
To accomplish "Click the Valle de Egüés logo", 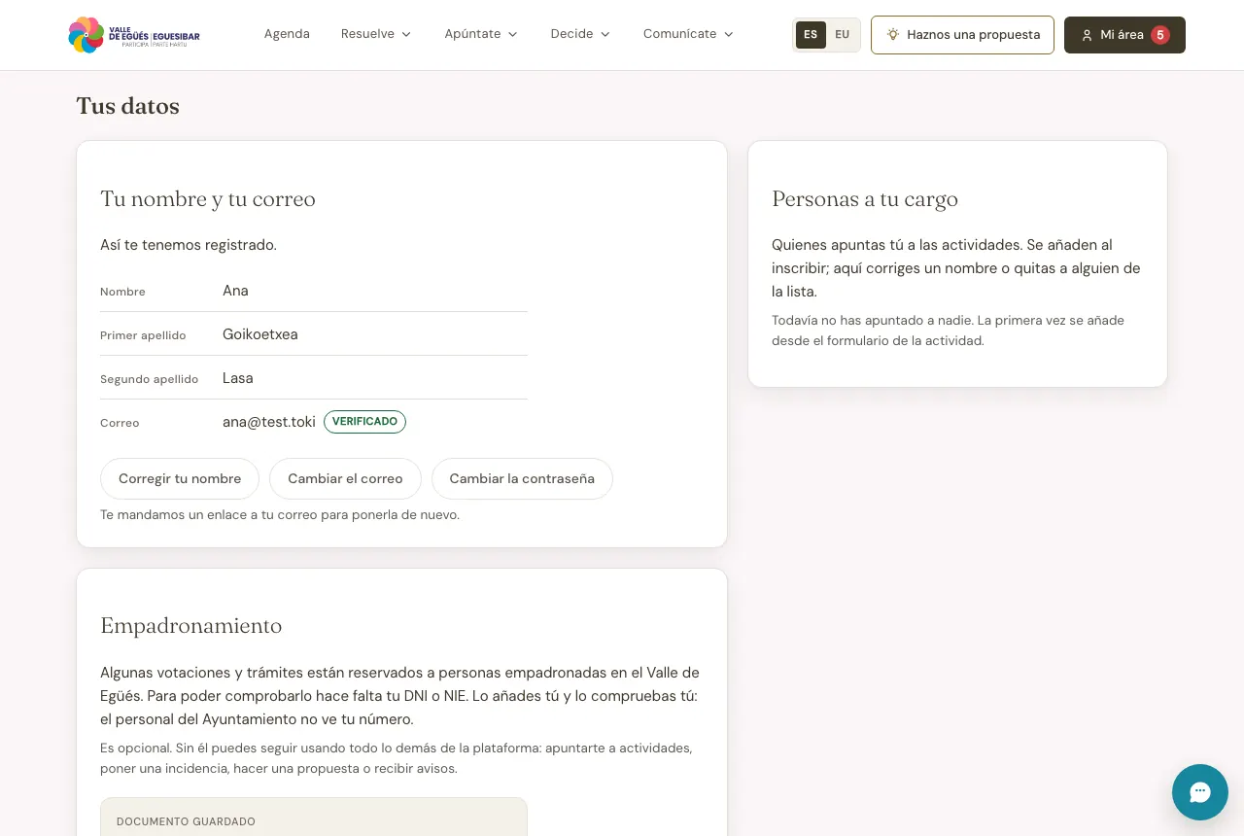I will (134, 35).
